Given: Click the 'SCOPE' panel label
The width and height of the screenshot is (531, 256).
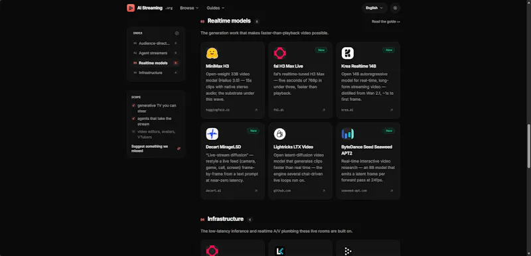Looking at the screenshot, I should tap(136, 97).
